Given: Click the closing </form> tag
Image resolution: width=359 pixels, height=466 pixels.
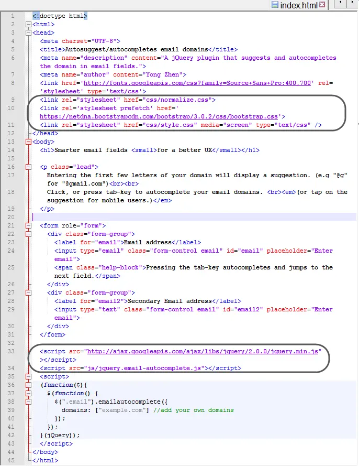Looking at the screenshot, I should coord(52,334).
